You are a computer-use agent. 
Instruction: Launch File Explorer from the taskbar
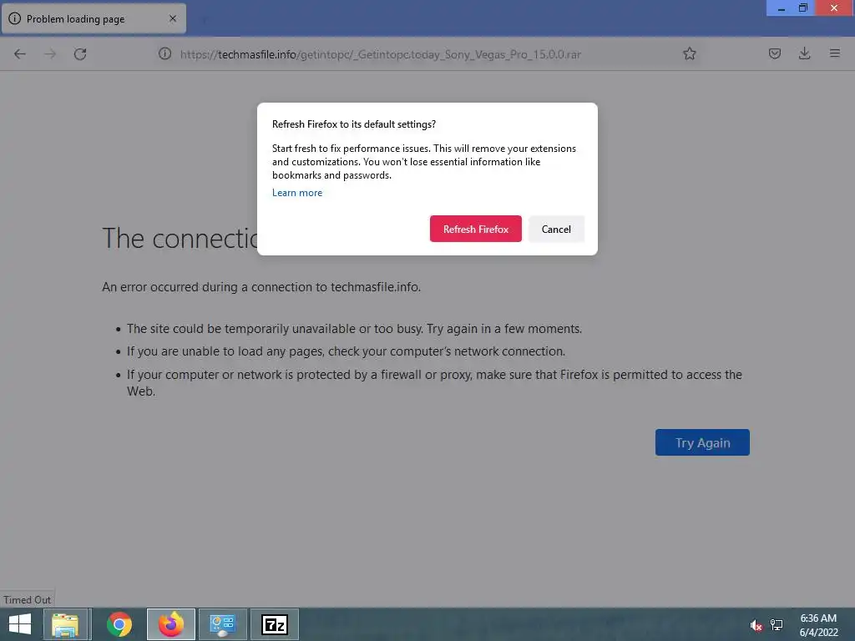coord(65,624)
